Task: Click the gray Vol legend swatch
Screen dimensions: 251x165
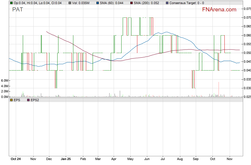Action: point(70,3)
